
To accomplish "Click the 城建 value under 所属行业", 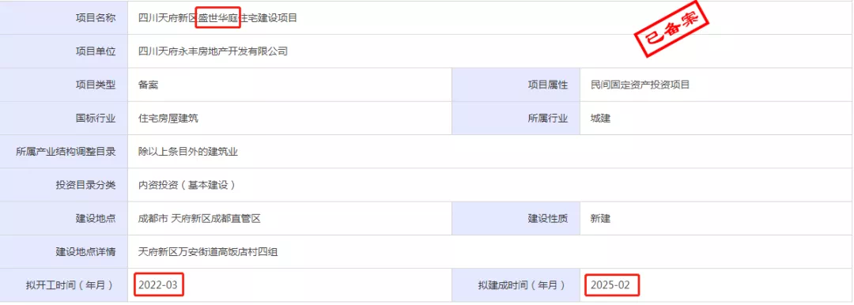I will tap(600, 119).
